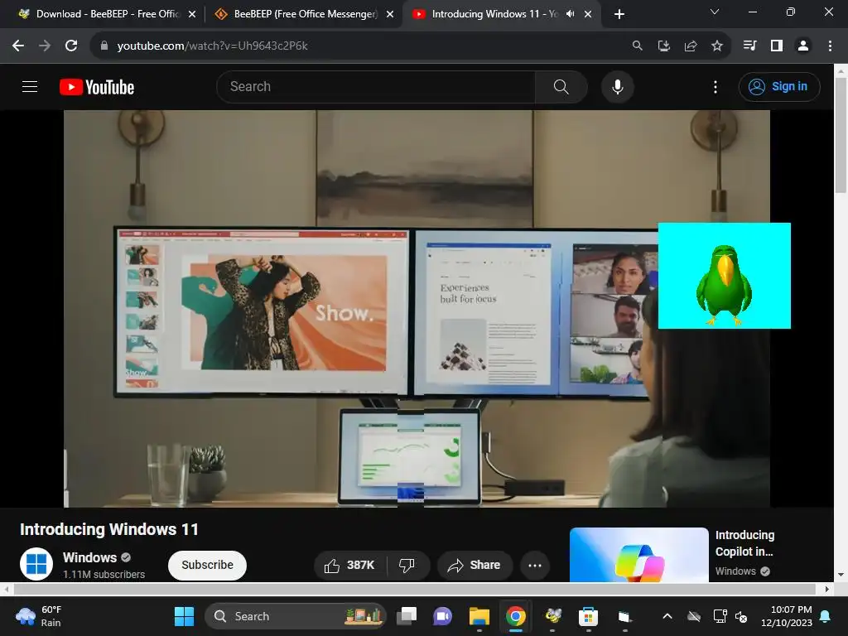Open Chrome zoom magnifier in address bar
The height and width of the screenshot is (636, 848).
(x=637, y=46)
